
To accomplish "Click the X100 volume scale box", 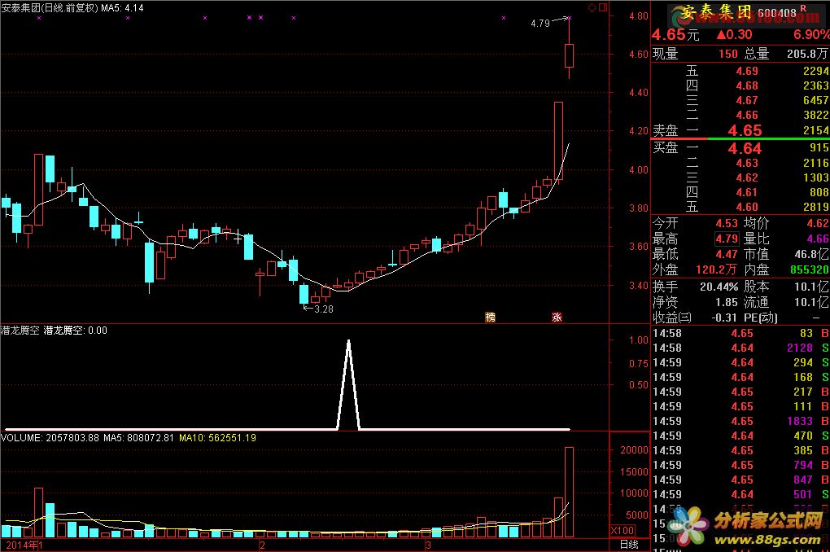I will pyautogui.click(x=622, y=530).
